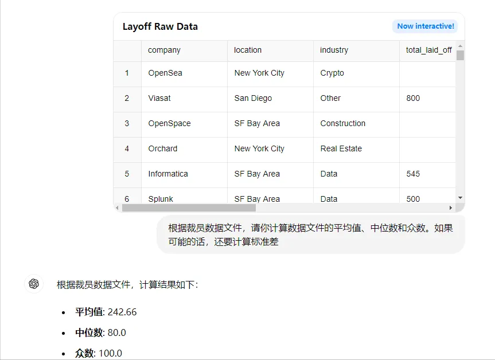Viewport: 495px width, 360px height.
Task: Click the '根据裁员数据文件，计算结果如下' response line
Action: pos(127,285)
